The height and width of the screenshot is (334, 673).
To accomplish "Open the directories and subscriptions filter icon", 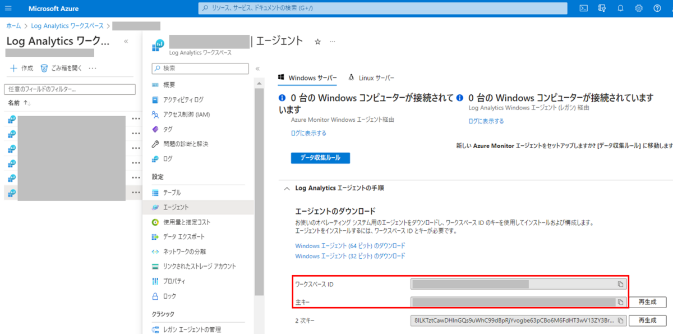I will 602,8.
